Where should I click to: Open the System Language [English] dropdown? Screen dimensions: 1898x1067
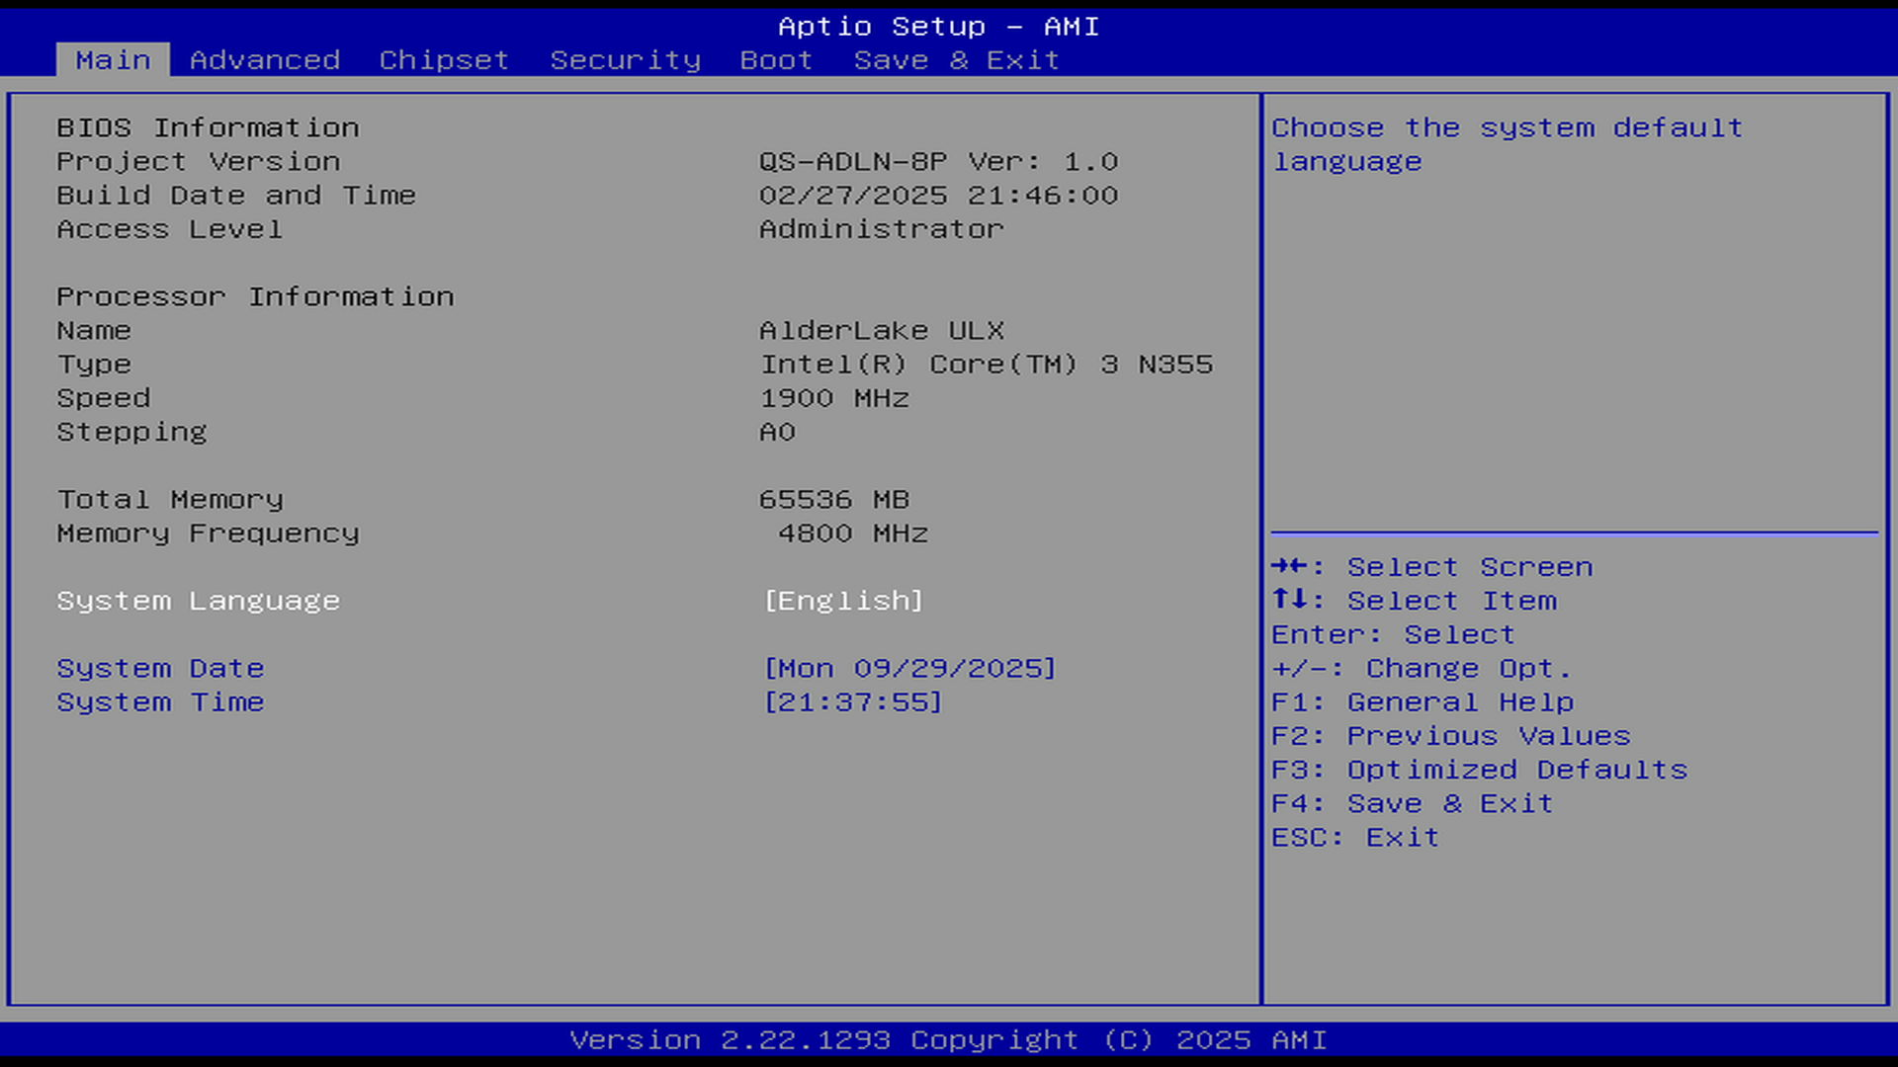843,601
